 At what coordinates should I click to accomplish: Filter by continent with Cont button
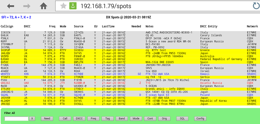pos(150,119)
